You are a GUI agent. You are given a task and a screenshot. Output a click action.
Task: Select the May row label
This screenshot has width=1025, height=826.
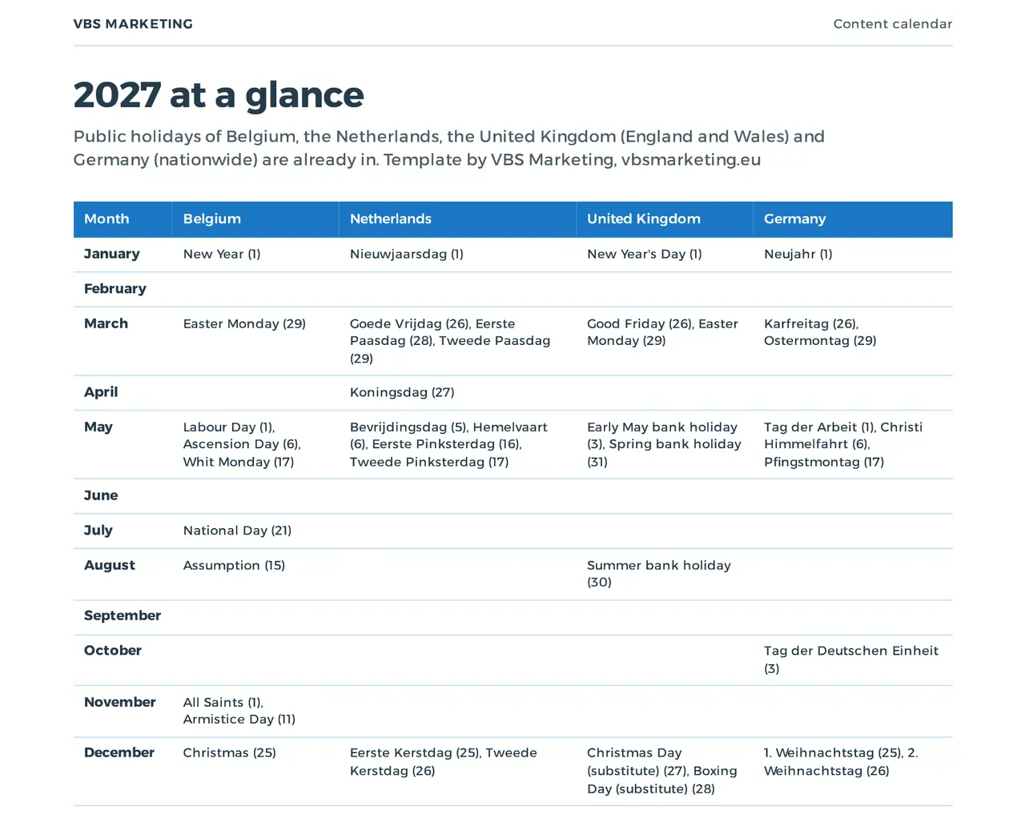click(98, 427)
